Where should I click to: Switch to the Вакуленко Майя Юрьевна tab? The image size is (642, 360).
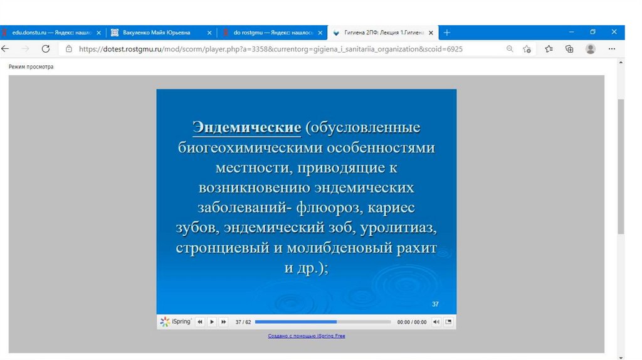click(157, 33)
